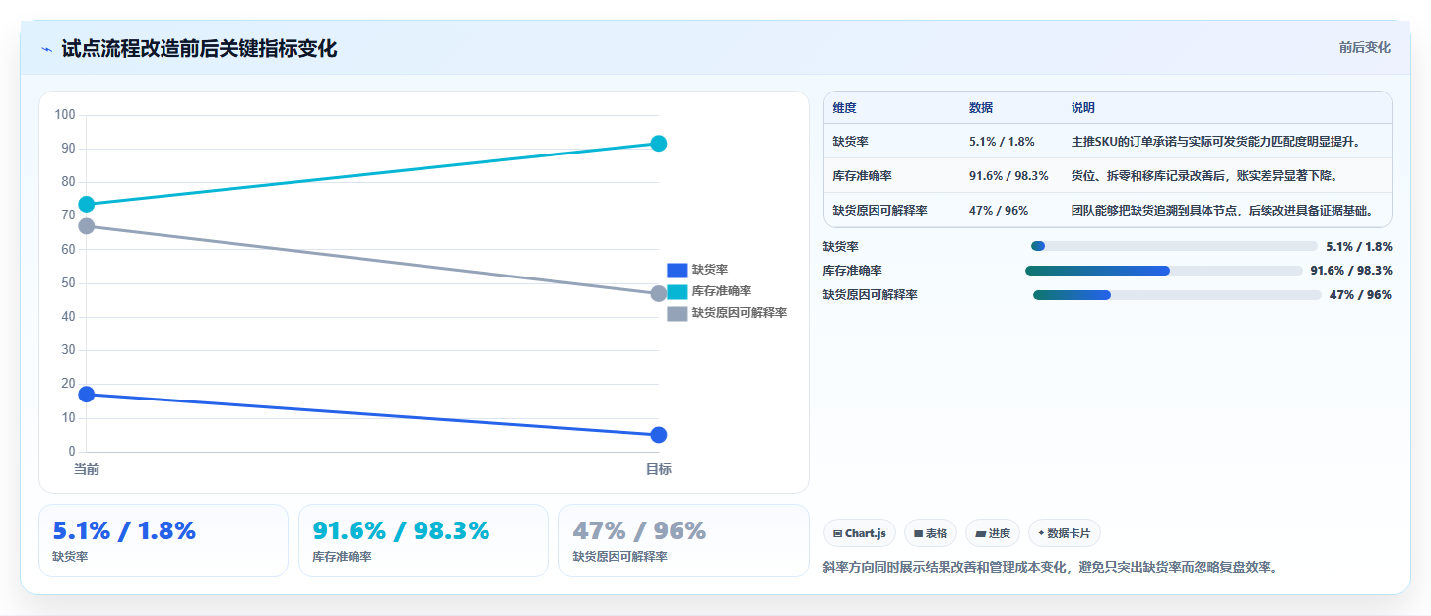Viewport: 1431px width, 616px height.
Task: Toggle the 缺货原因可解释率 legend swatch
Action: [677, 313]
